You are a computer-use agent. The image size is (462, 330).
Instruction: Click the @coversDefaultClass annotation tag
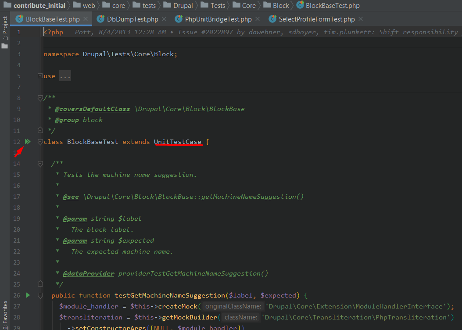(x=93, y=109)
